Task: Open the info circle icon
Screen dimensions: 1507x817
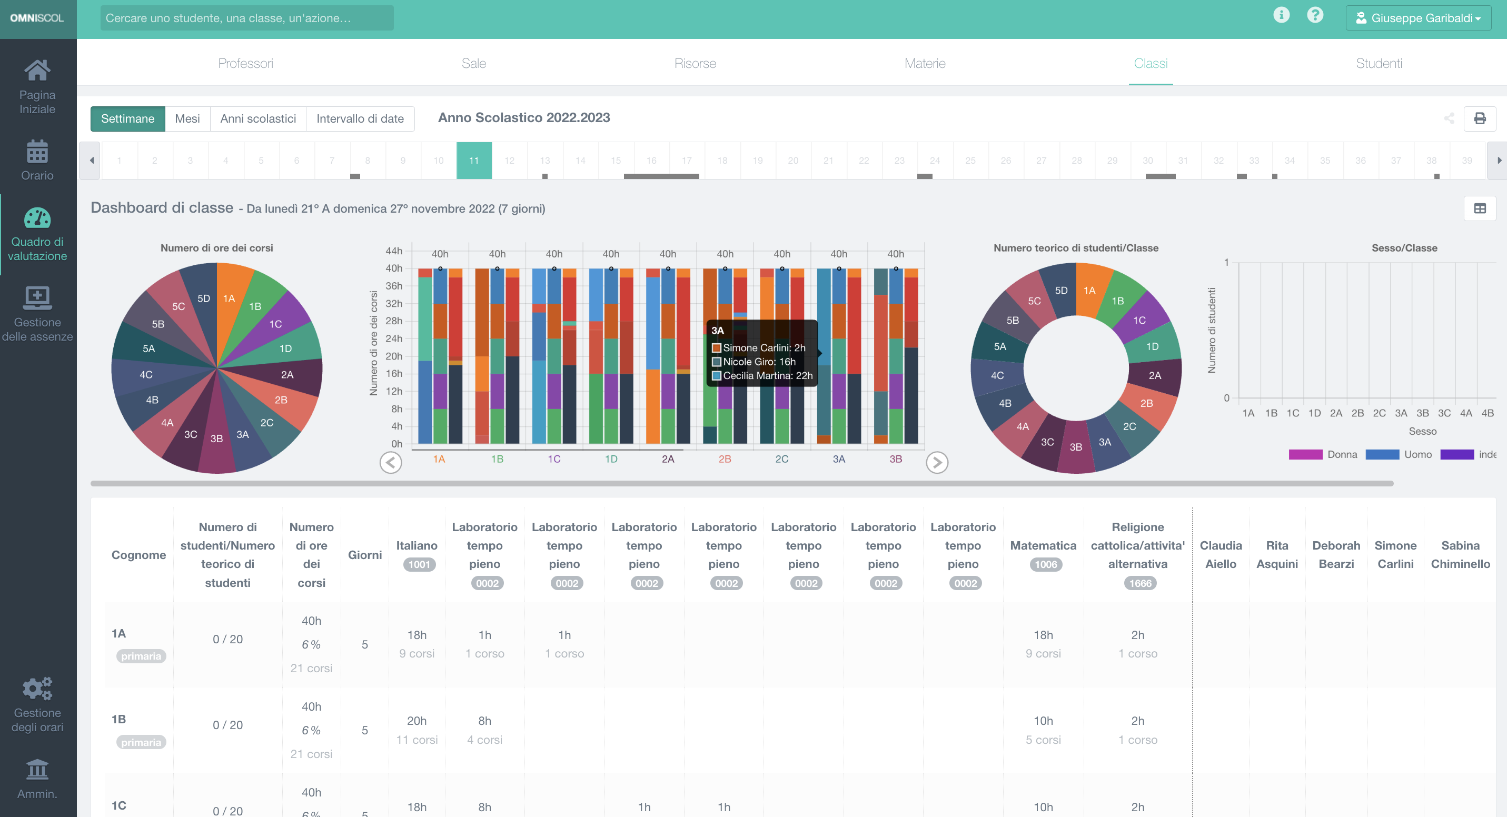Action: [x=1281, y=15]
